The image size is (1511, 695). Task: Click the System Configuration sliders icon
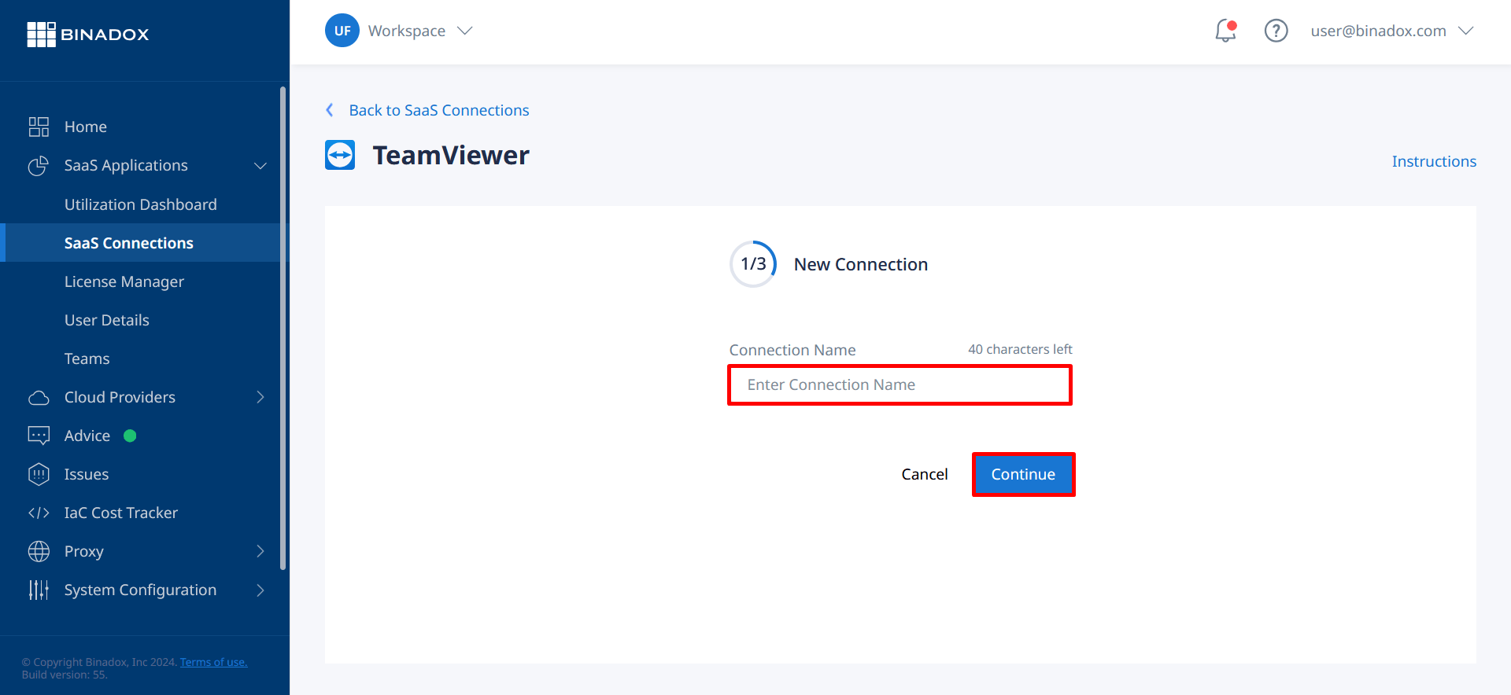pos(39,590)
